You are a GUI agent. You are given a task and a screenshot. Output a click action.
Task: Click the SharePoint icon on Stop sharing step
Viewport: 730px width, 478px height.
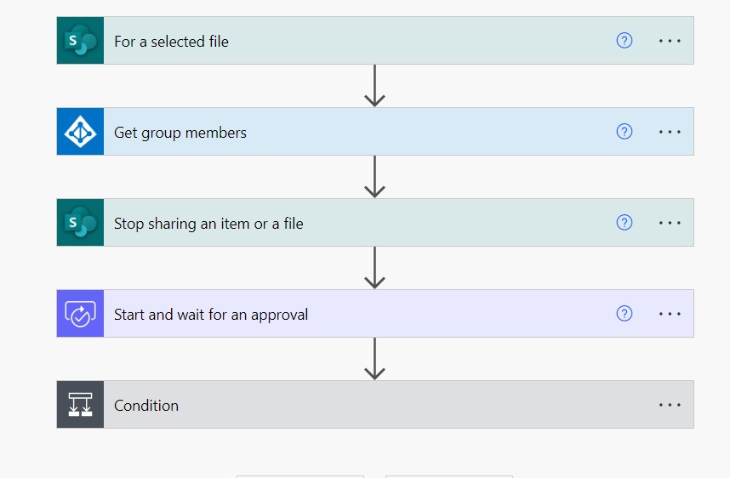pyautogui.click(x=80, y=223)
